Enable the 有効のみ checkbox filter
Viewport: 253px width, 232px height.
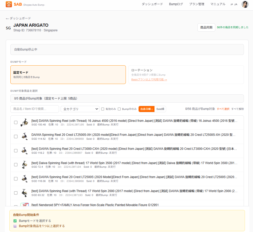pos(103,109)
